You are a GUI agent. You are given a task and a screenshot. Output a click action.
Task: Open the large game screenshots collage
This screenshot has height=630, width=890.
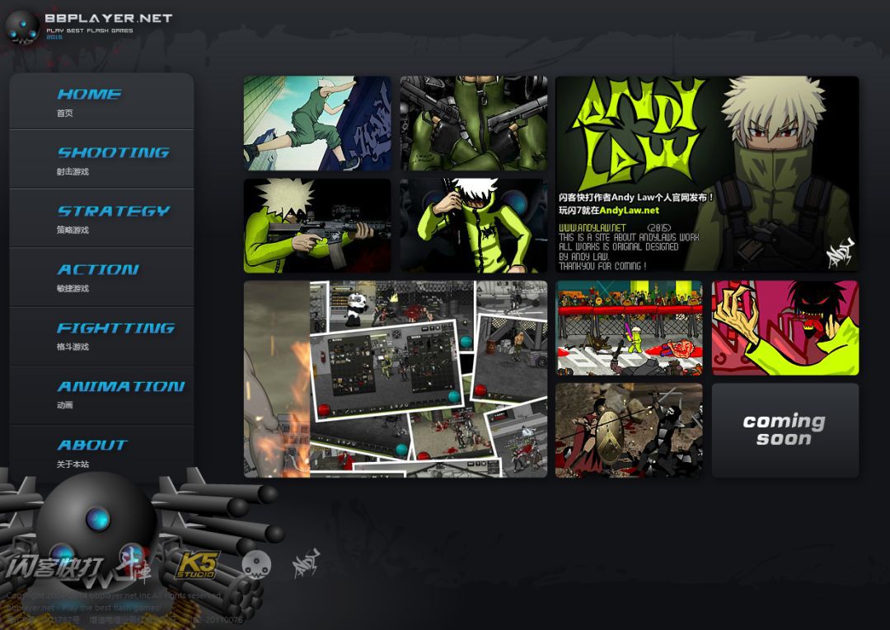tap(396, 379)
